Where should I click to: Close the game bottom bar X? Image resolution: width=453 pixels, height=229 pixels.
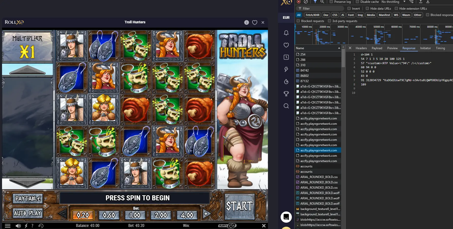click(x=264, y=225)
